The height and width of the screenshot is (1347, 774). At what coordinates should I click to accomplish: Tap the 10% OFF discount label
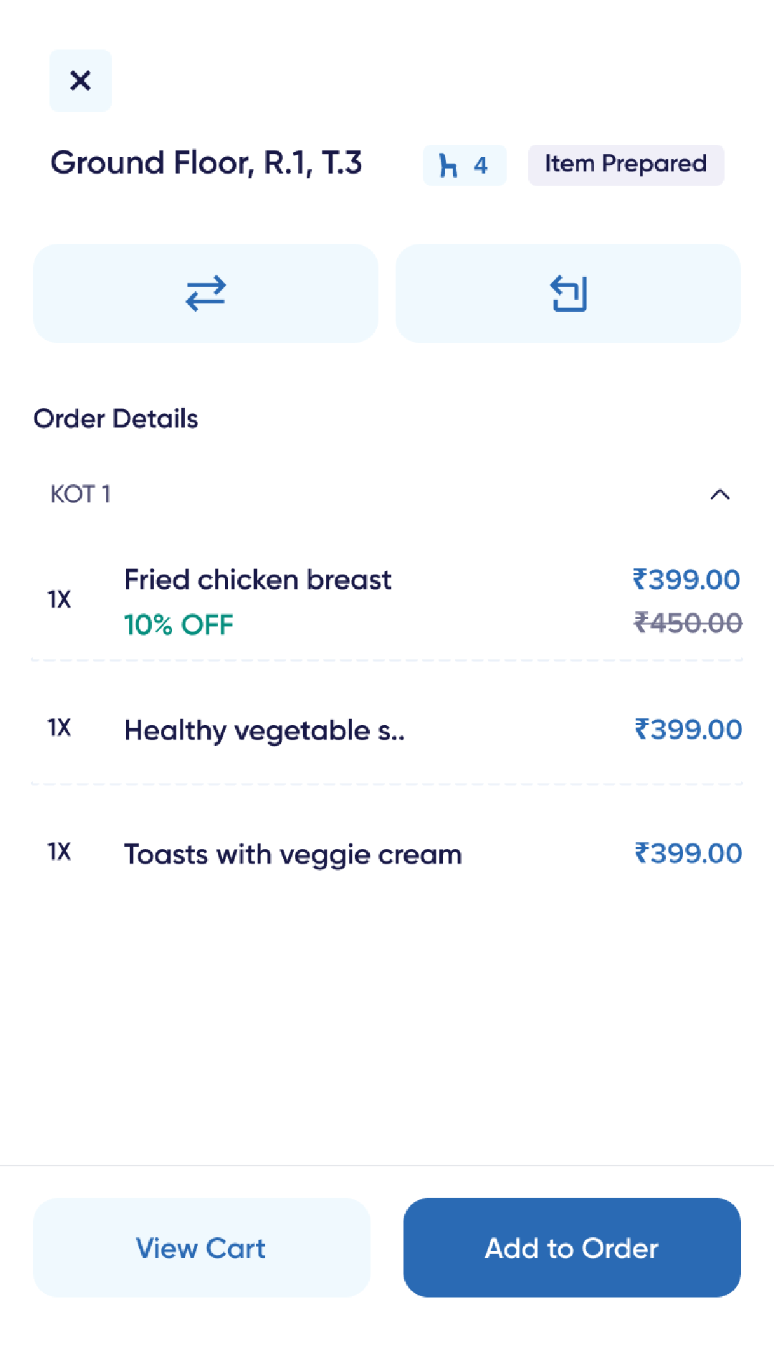[178, 625]
